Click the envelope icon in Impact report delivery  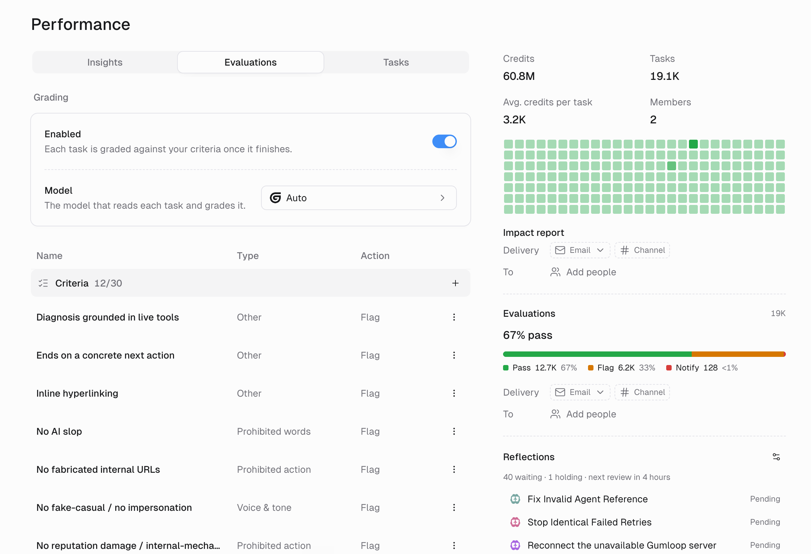(560, 250)
